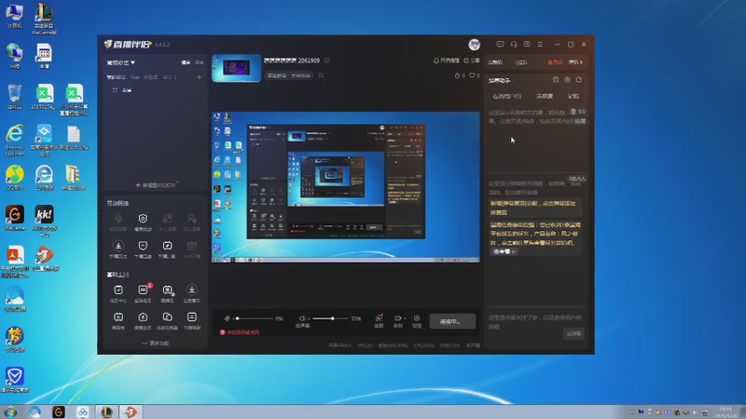Screen dimensions: 746x419
Task: Click the headset customer service icon
Action: 514,44
